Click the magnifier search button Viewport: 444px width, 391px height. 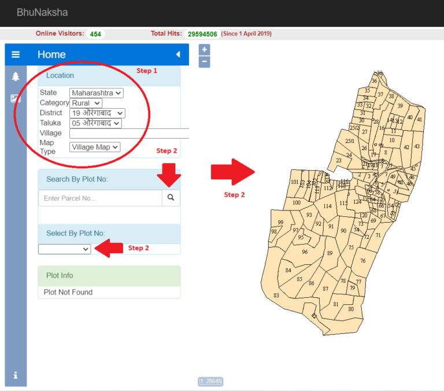click(x=171, y=198)
